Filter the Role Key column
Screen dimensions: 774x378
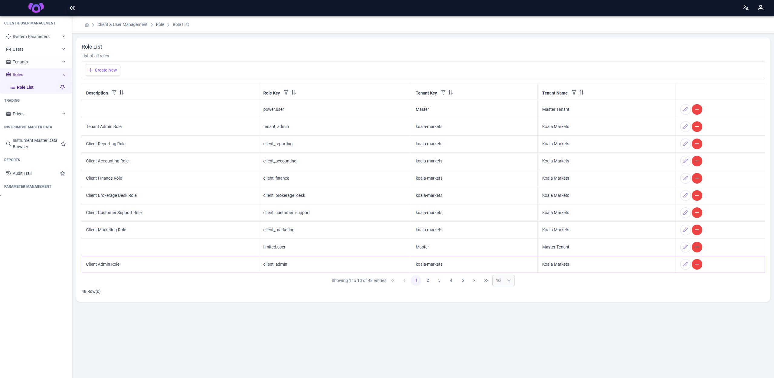point(286,93)
